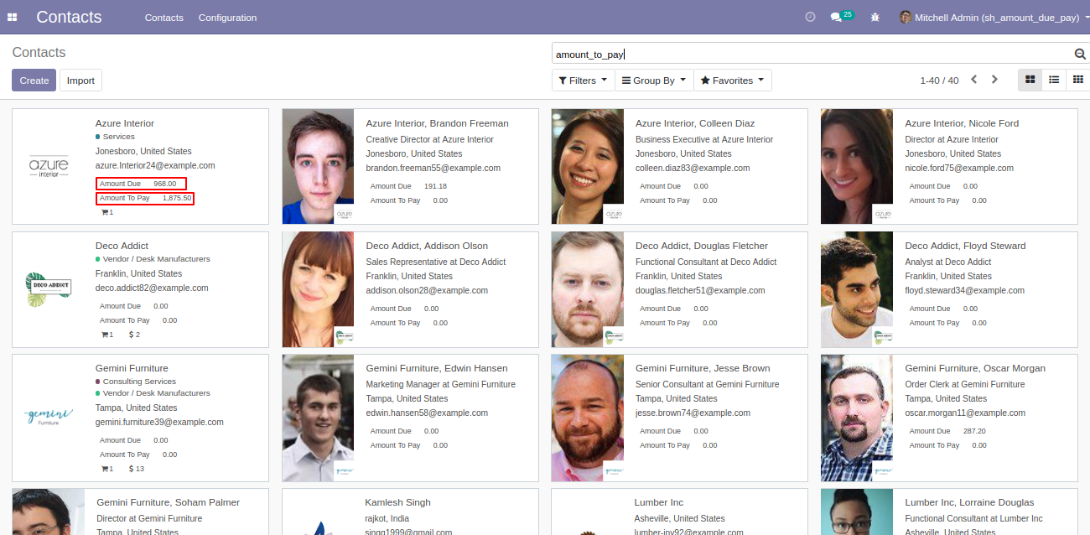Click Brandon Freeman's photo

point(318,166)
